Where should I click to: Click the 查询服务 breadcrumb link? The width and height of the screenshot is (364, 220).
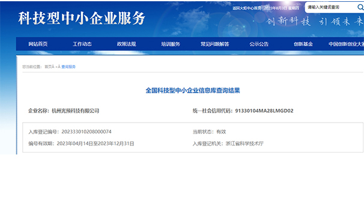click(x=68, y=67)
